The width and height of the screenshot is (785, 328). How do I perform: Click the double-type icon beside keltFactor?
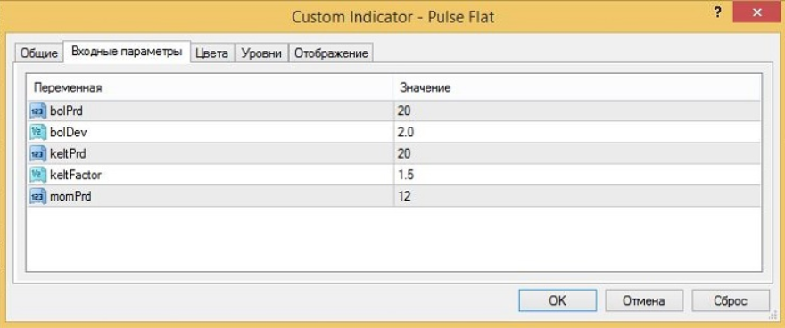coord(38,175)
